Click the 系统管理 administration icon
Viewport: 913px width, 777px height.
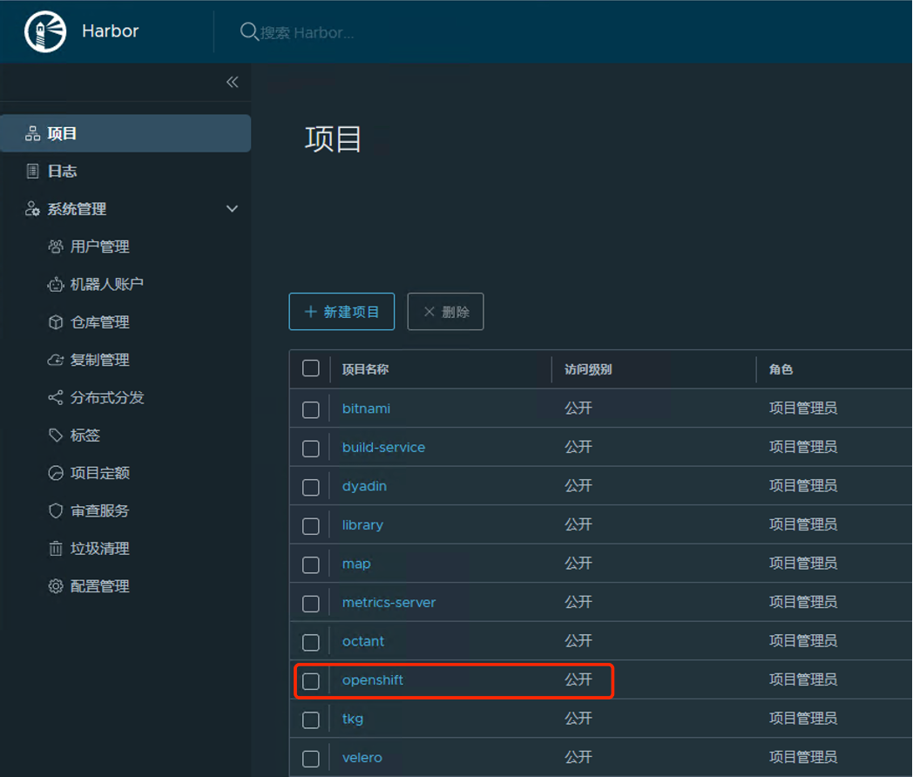(32, 209)
